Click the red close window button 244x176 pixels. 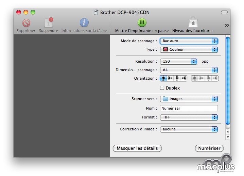point(19,12)
